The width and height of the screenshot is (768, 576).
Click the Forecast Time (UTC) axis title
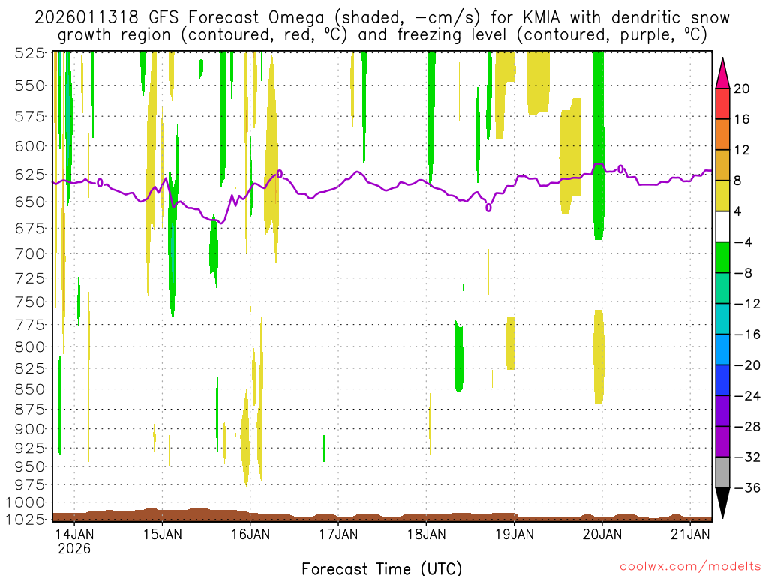tap(382, 568)
